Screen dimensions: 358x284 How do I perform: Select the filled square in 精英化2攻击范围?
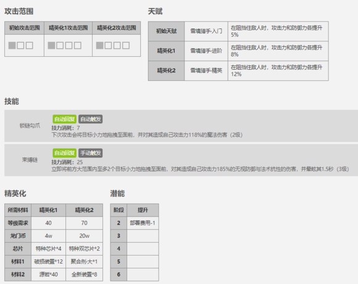click(x=100, y=46)
